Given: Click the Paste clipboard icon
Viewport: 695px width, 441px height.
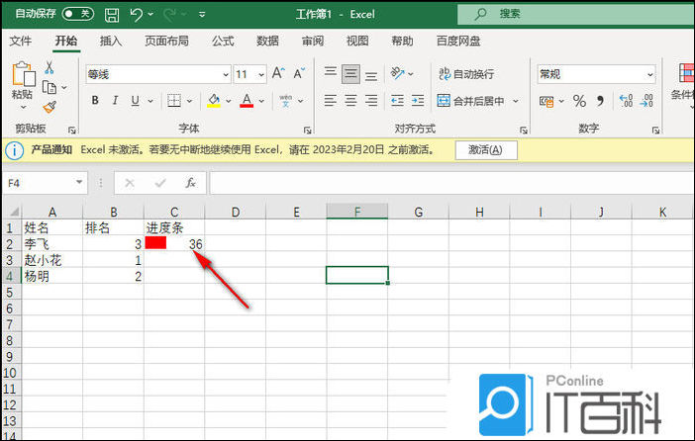Looking at the screenshot, I should coord(23,73).
